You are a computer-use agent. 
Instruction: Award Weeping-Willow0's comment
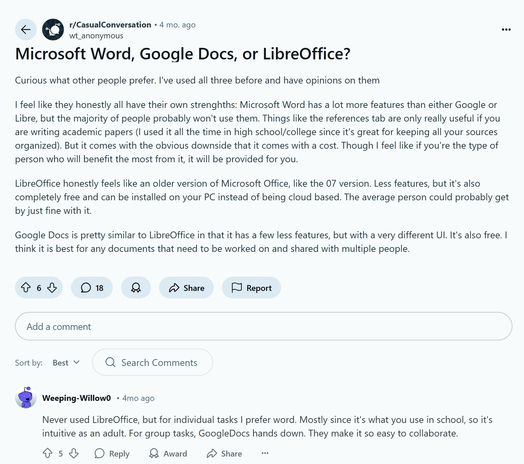tap(168, 453)
